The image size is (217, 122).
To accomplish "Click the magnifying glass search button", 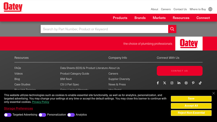I will pos(172,29).
